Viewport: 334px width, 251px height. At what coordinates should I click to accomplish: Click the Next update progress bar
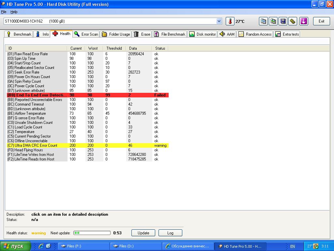[92, 233]
